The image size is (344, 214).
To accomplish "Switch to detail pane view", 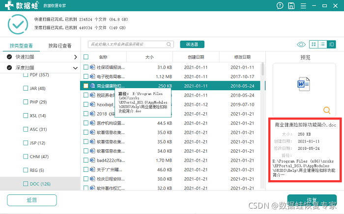I will 331,45.
